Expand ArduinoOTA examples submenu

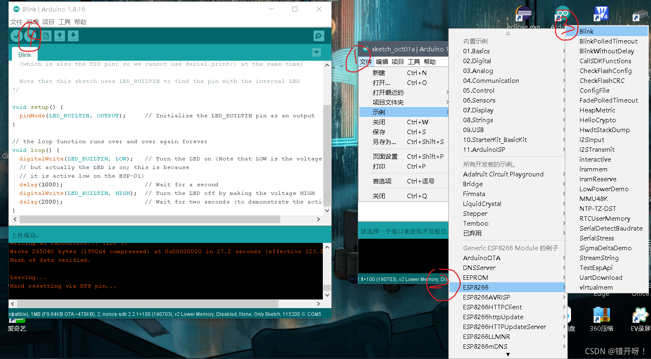[508, 258]
